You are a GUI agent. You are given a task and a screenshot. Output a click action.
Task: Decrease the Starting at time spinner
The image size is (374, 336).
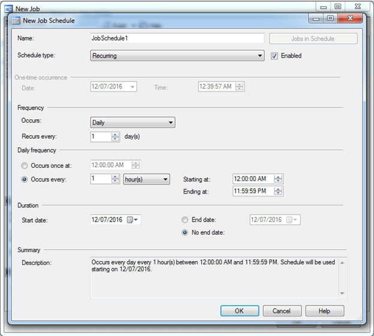[x=278, y=181]
